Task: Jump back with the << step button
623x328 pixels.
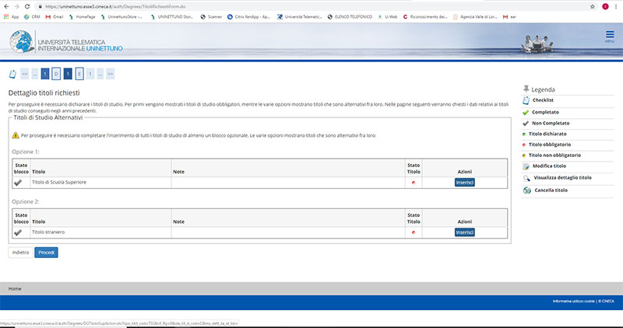Action: point(24,74)
